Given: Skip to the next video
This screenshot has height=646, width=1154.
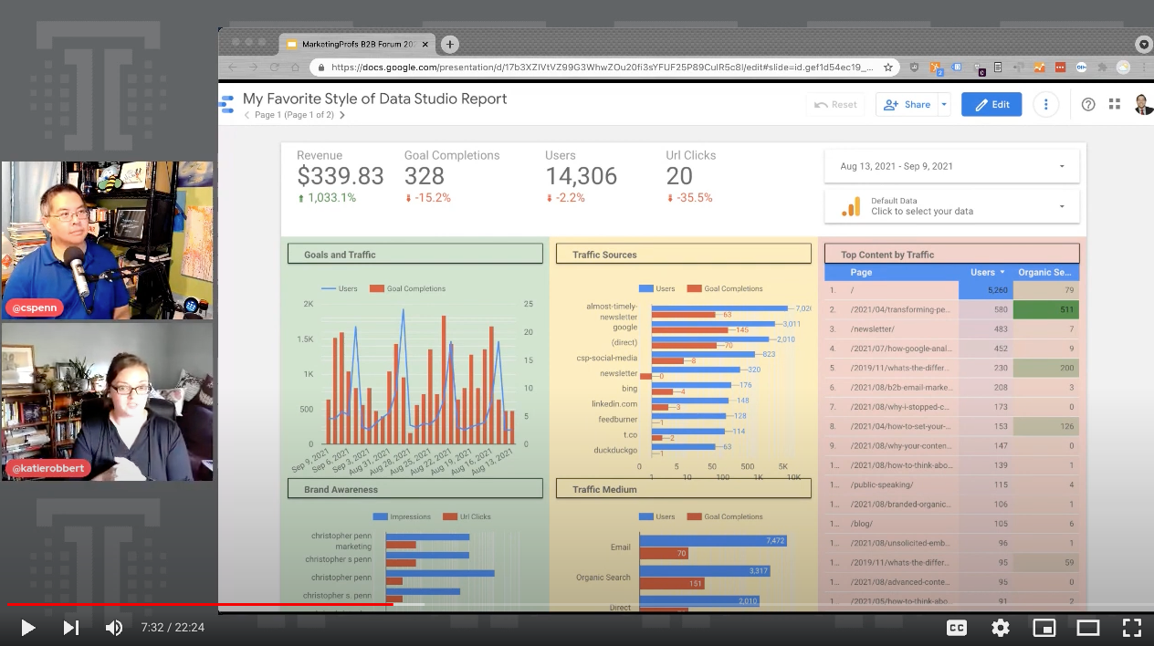Looking at the screenshot, I should 70,628.
